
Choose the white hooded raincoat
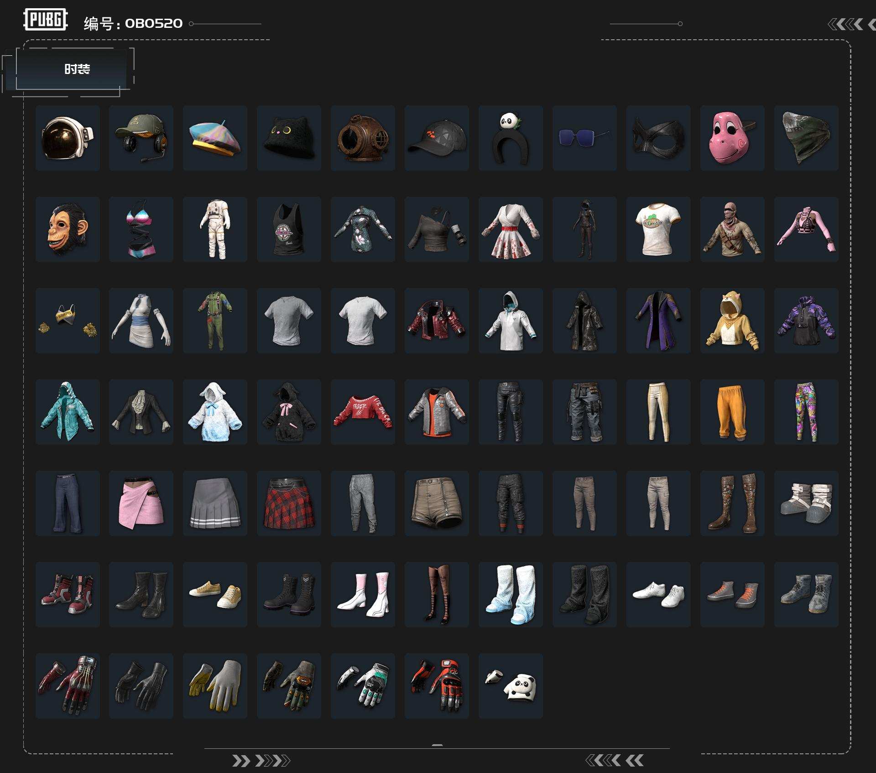511,321
